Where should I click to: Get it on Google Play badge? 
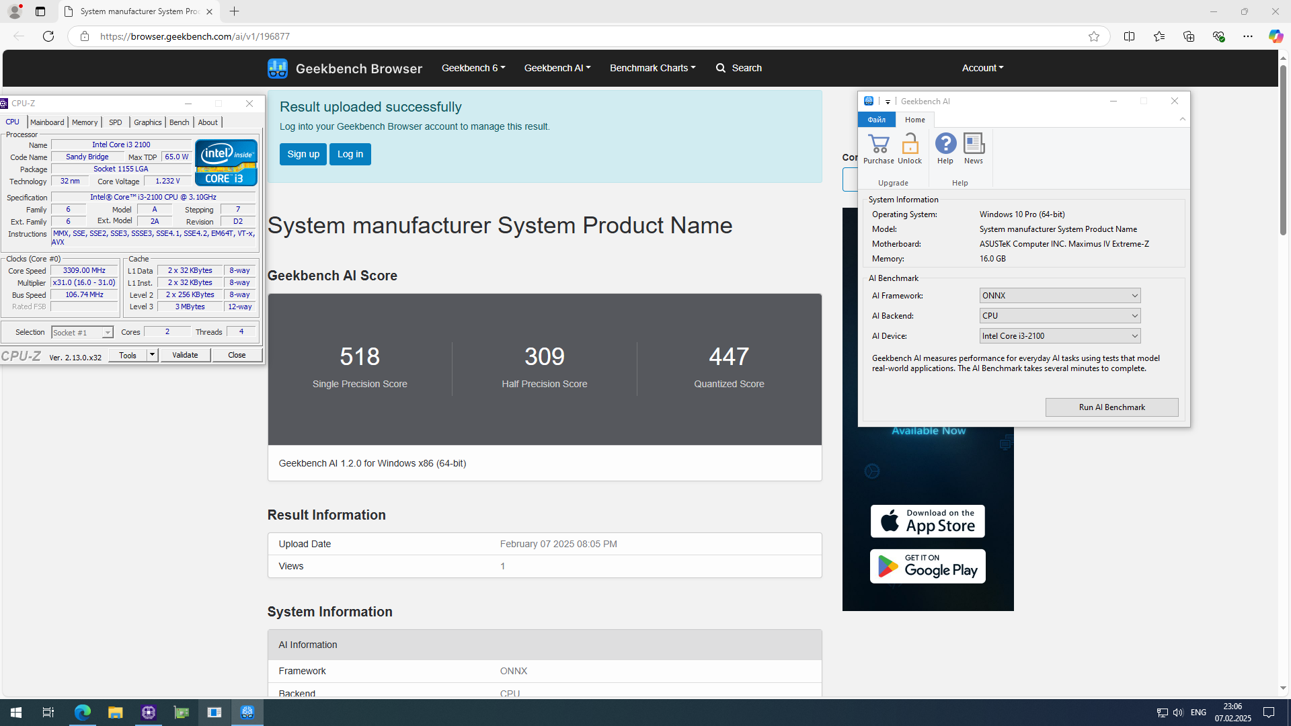[x=927, y=566]
